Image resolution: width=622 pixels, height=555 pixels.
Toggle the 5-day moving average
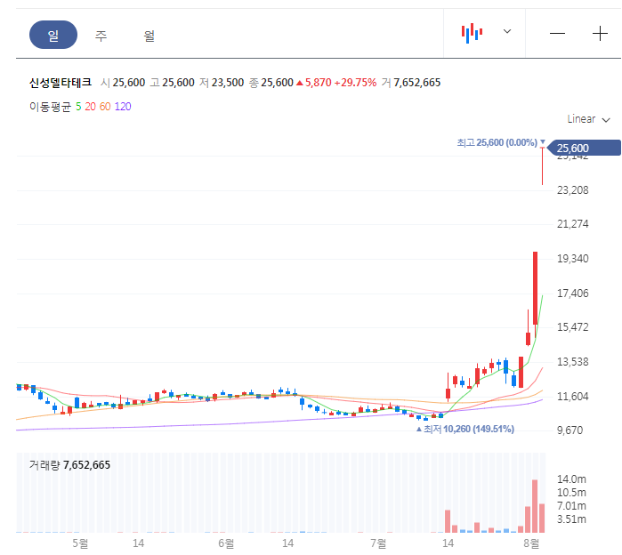(x=78, y=107)
